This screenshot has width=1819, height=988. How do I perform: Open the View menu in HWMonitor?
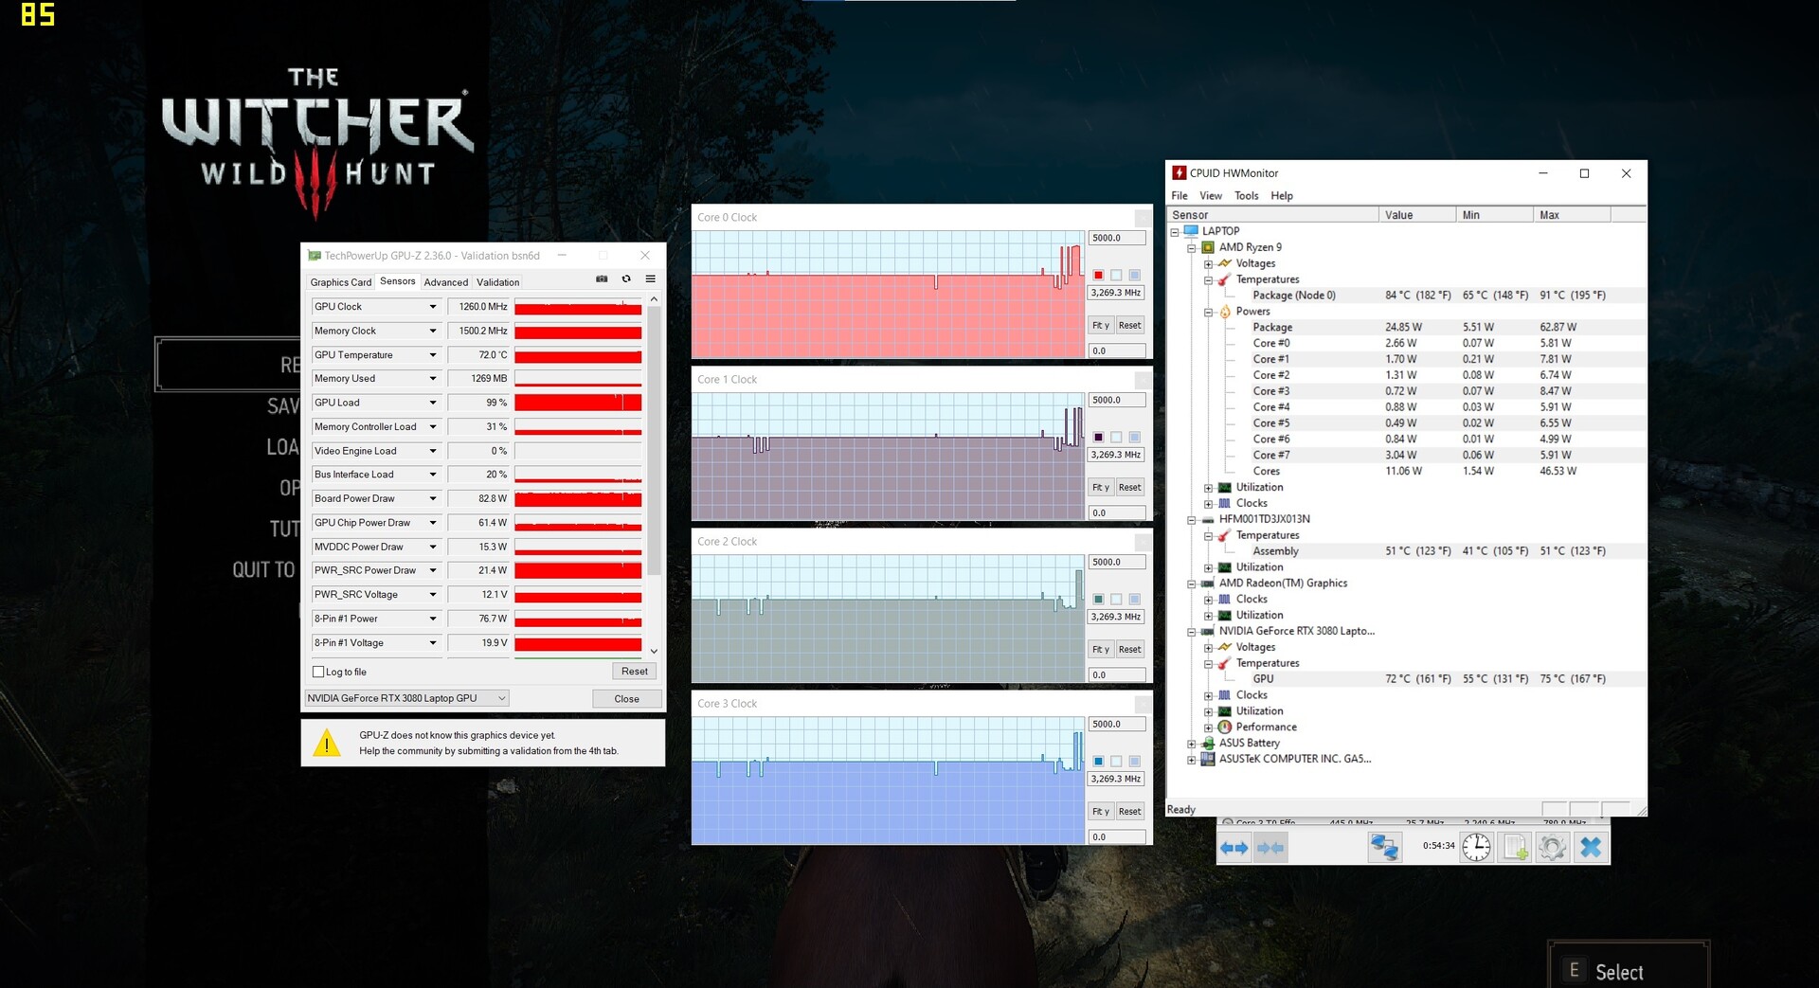click(1211, 196)
